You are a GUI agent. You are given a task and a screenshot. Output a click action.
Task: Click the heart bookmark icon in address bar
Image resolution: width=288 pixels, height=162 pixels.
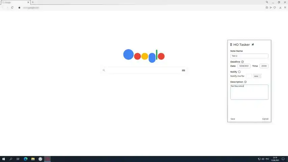[274, 7]
